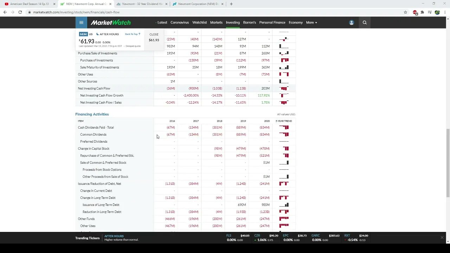Open the browser extensions puzzle icon

point(422,12)
